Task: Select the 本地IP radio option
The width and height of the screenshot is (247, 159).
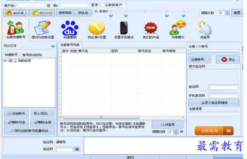Action: click(x=96, y=12)
